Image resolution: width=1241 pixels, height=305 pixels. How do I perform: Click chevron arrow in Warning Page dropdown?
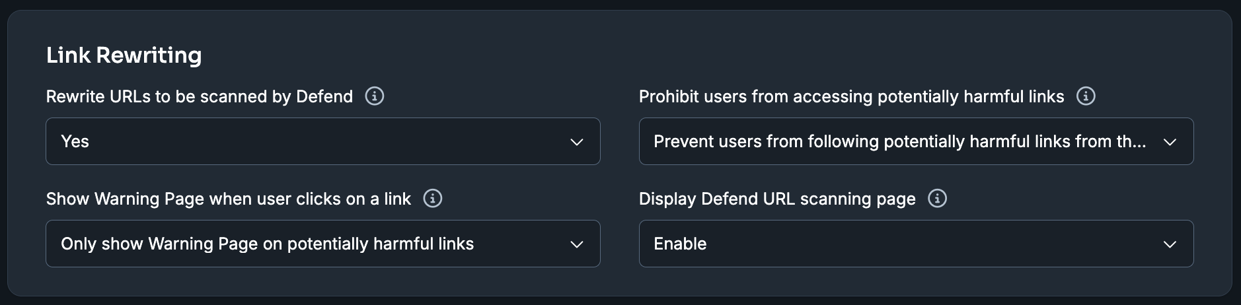point(577,244)
